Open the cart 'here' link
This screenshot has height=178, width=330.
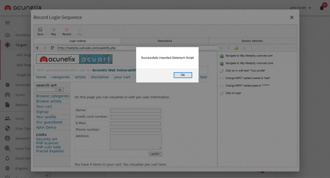tap(162, 165)
